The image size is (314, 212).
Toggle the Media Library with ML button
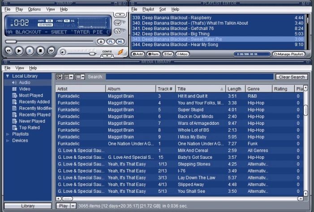coord(120,42)
